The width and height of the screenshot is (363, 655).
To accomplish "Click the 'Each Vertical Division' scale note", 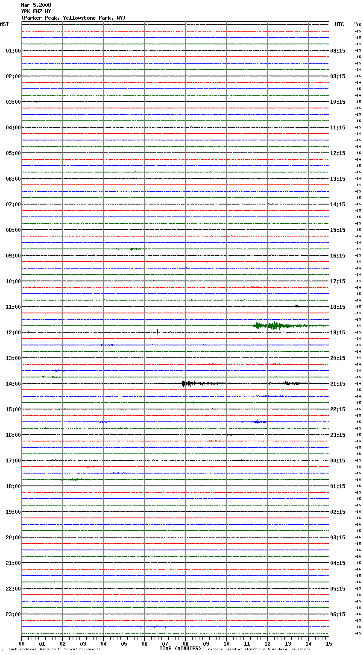I will coord(54,649).
